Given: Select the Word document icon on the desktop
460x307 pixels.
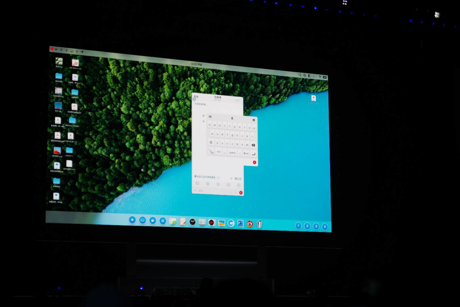Looking at the screenshot, I should [75, 78].
